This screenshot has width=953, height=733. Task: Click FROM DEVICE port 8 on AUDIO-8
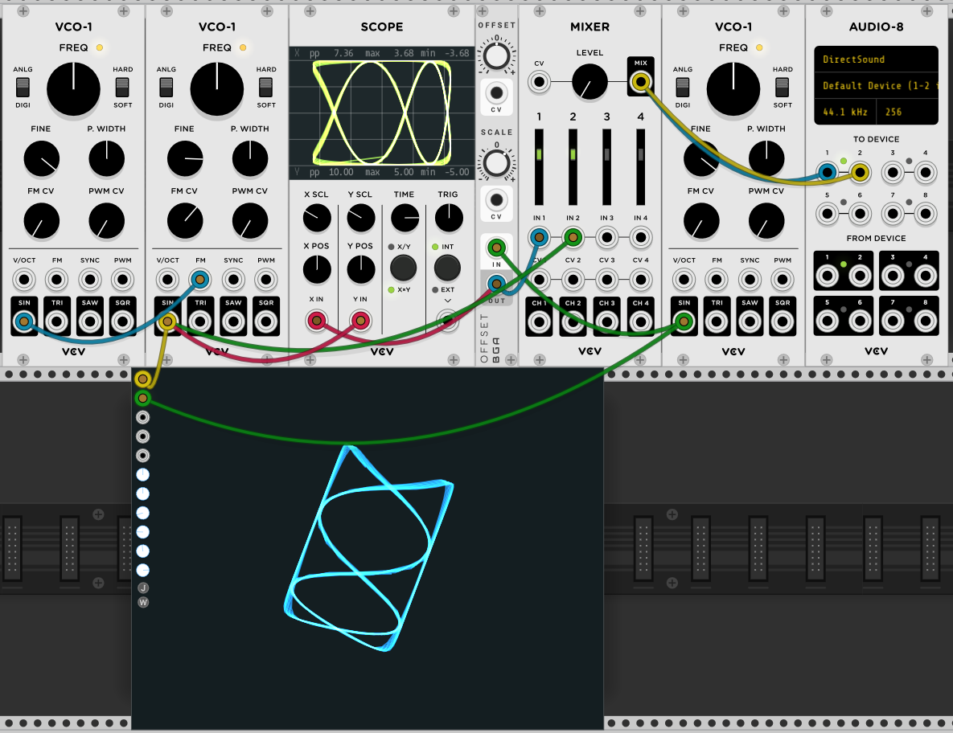[x=926, y=321]
